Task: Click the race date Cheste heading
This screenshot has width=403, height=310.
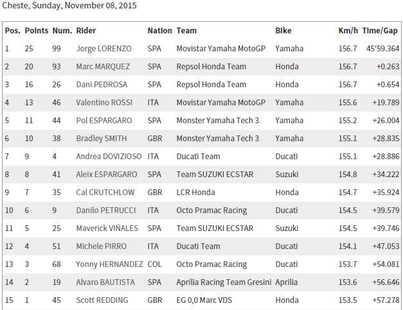Action: tap(69, 5)
